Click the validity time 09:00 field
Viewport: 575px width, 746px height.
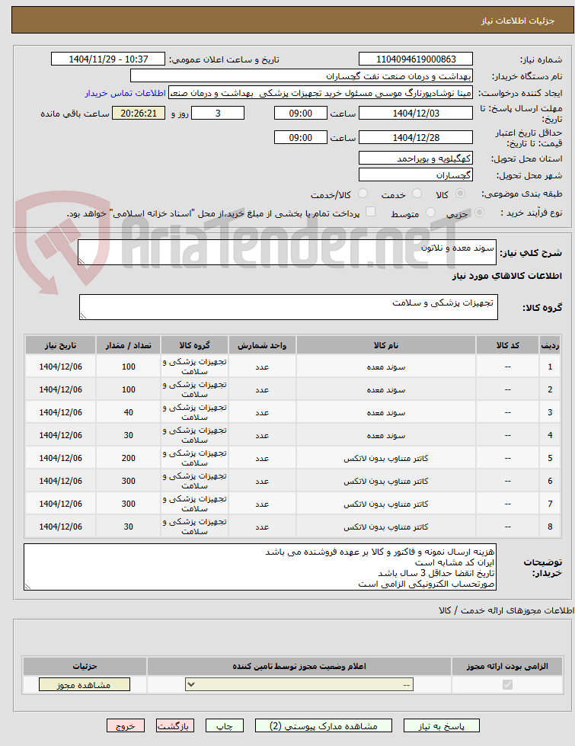point(301,137)
